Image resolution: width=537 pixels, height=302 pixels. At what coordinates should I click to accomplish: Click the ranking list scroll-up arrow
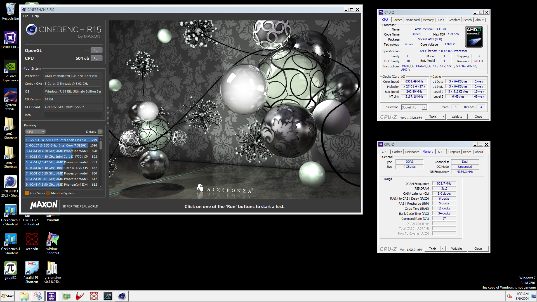click(x=101, y=139)
